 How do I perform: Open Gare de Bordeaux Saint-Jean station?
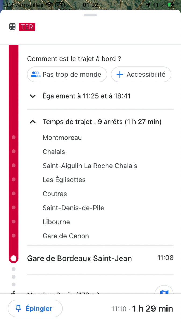click(x=79, y=259)
